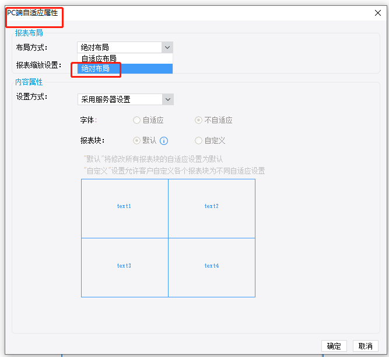Viewport: 389px width, 357px height.
Task: Click the 报表缩放设置 label
Action: pos(38,65)
